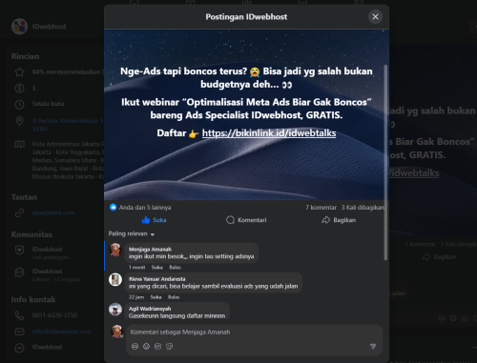The height and width of the screenshot is (363, 477).
Task: Switch commenting identity via avatar beside comment box
Action: coord(117,332)
